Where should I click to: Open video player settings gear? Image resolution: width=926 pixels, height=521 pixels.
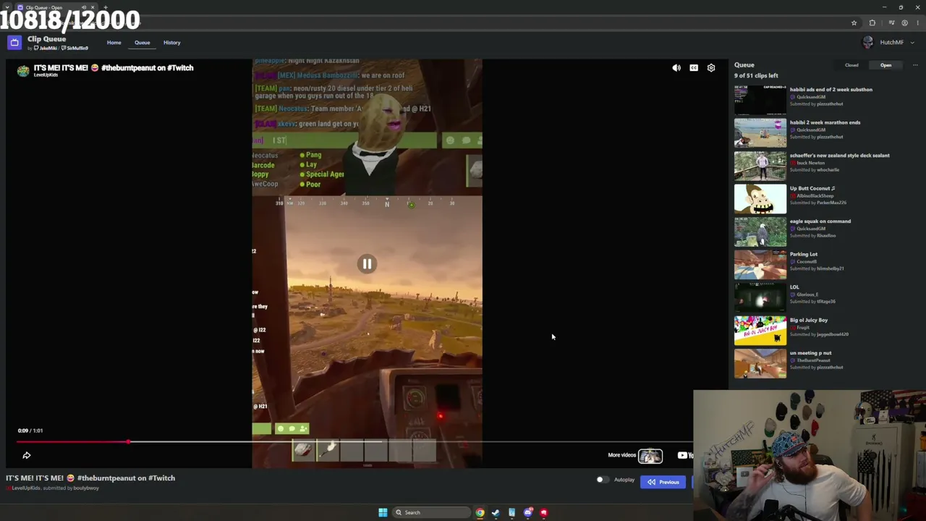coord(711,68)
